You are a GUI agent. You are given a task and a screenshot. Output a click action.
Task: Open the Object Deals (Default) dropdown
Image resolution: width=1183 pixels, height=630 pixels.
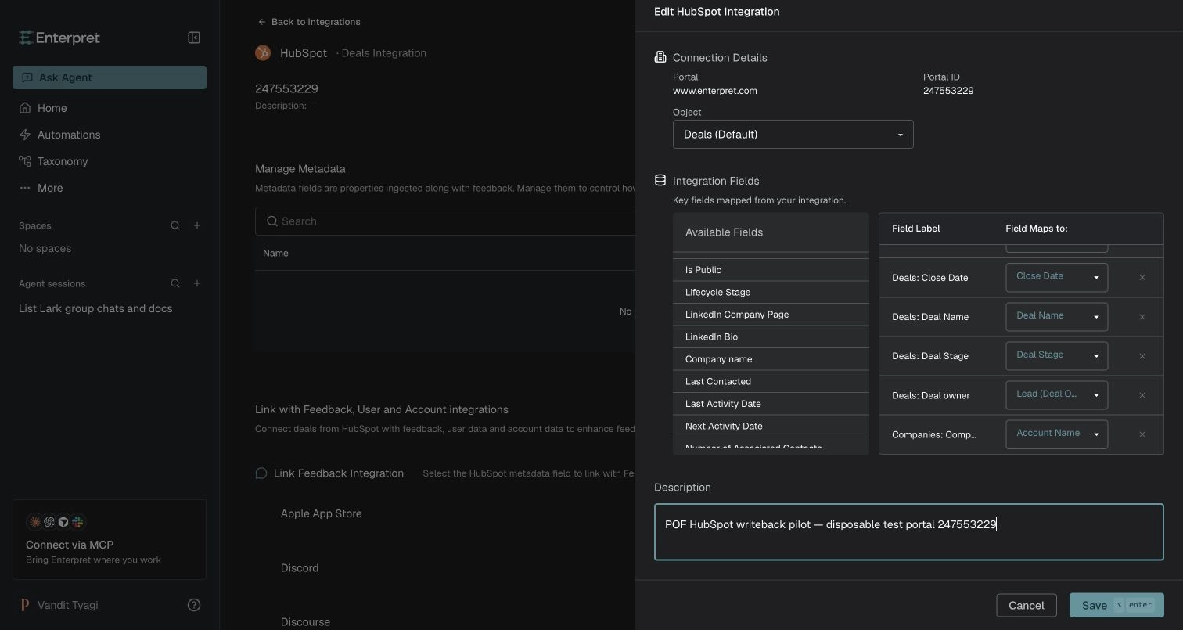[793, 134]
